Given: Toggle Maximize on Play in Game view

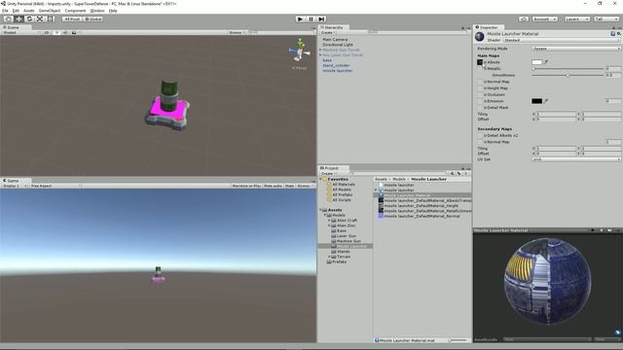Looking at the screenshot, I should (246, 186).
